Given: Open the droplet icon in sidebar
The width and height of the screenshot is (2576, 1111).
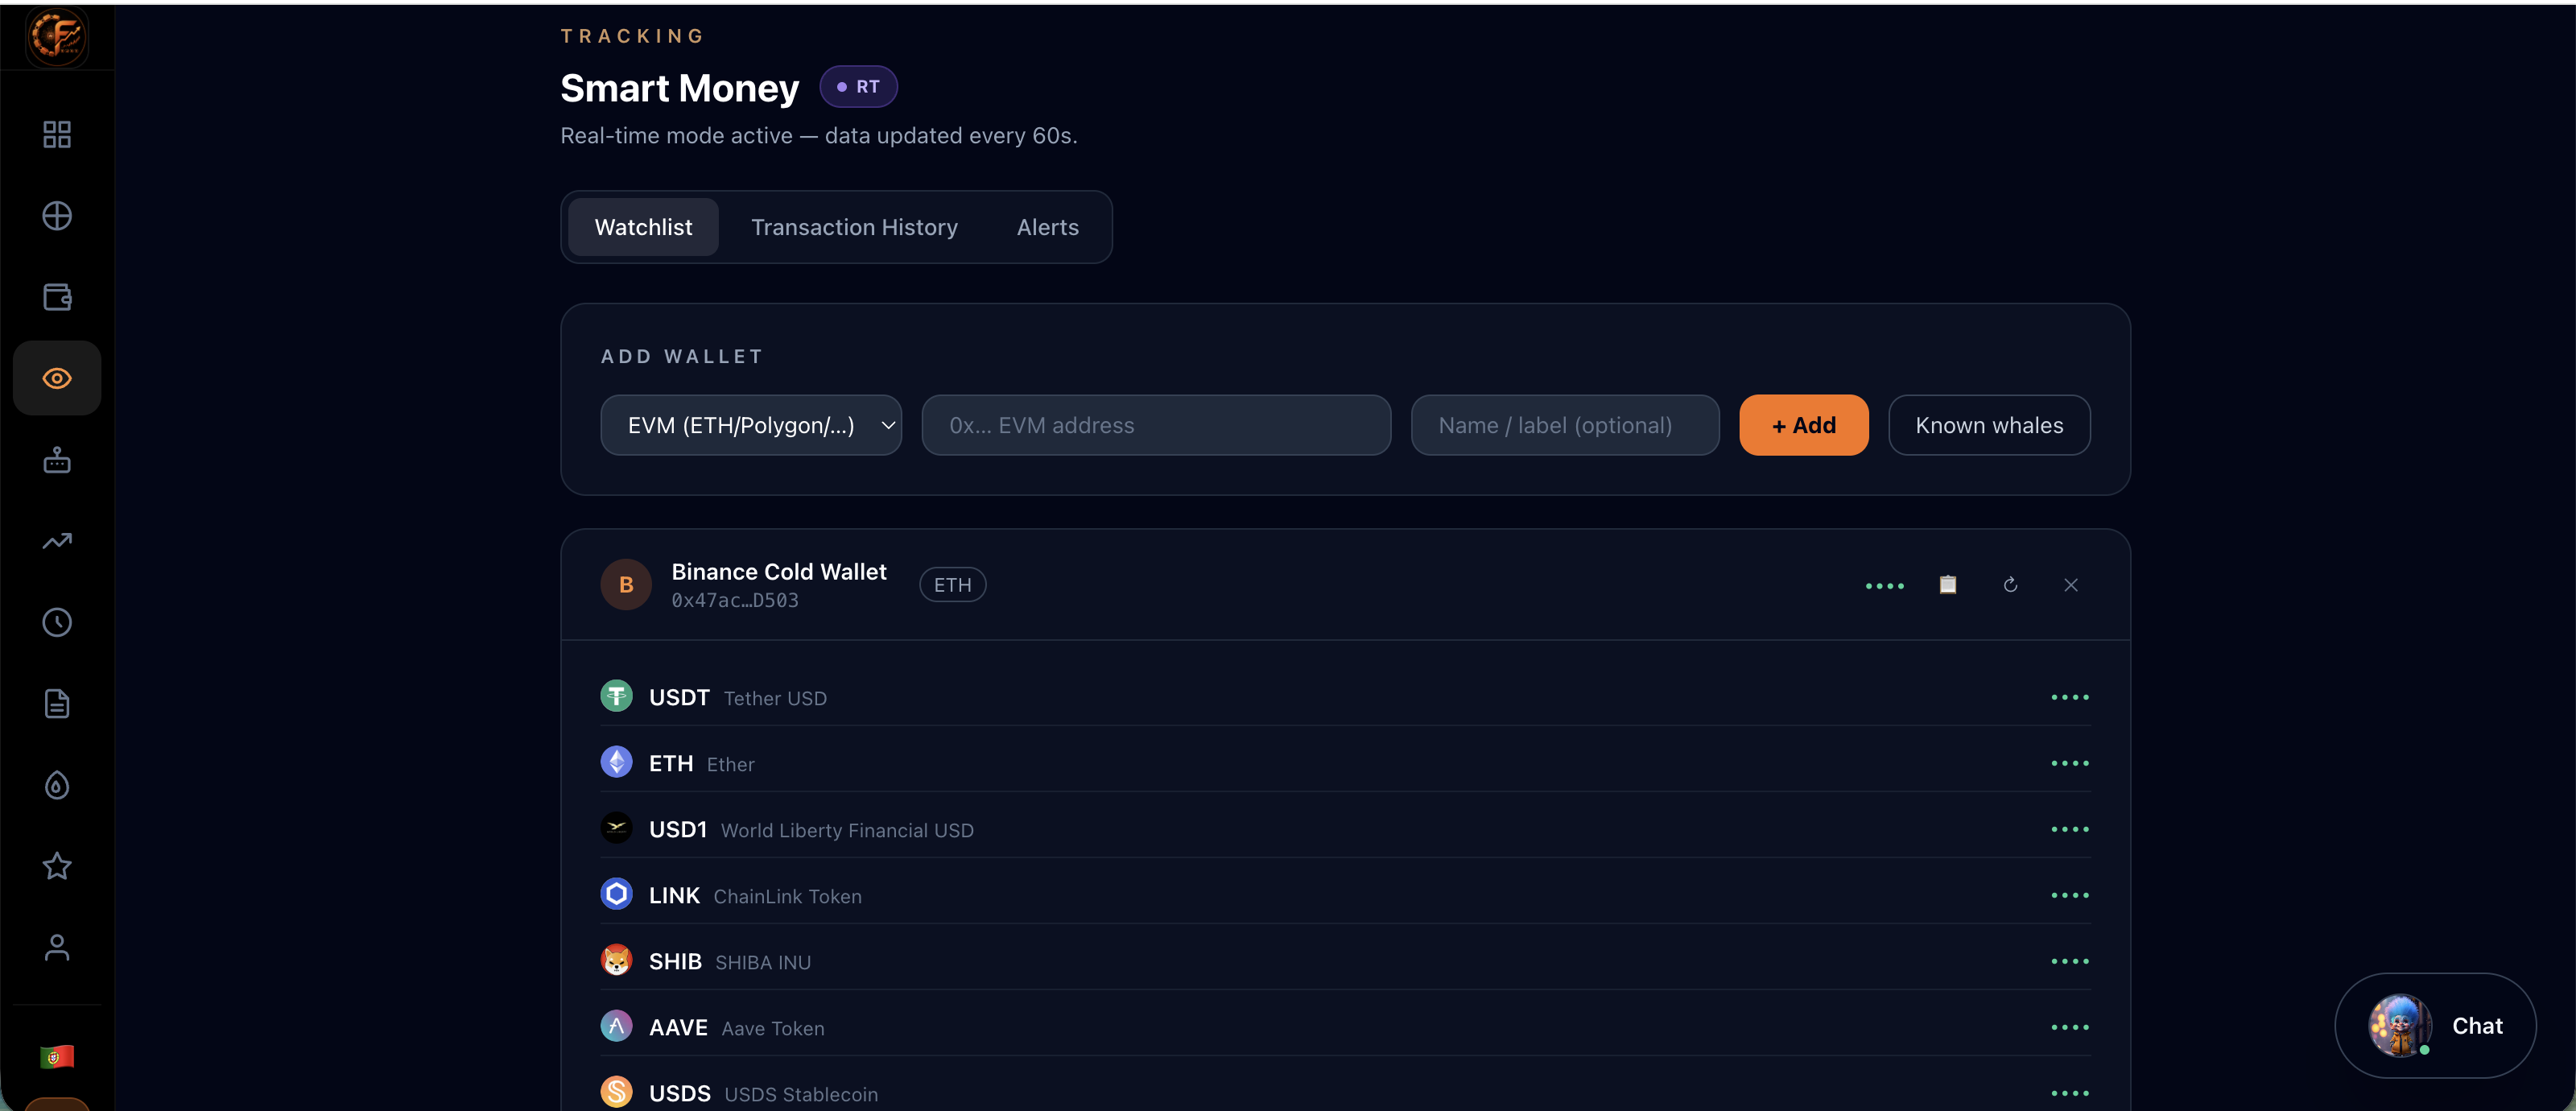Looking at the screenshot, I should pos(57,785).
